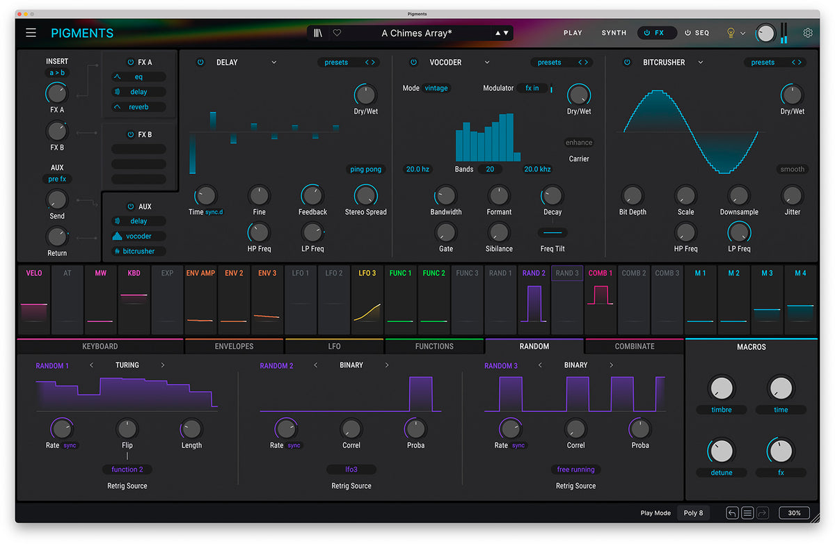Select bitcrusher slot in AUX chain

click(138, 251)
